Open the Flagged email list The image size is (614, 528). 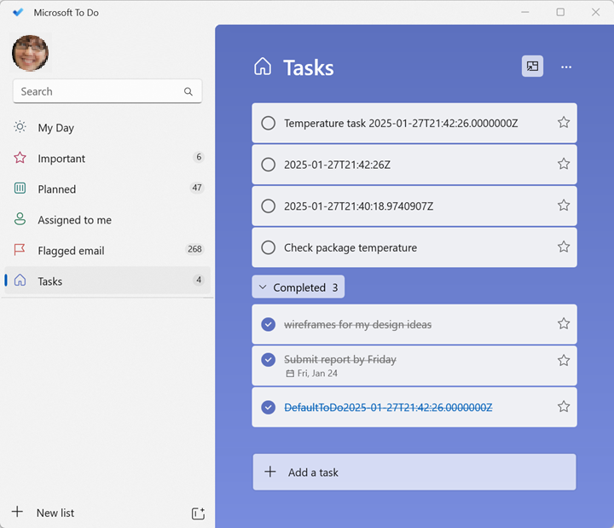tap(107, 250)
